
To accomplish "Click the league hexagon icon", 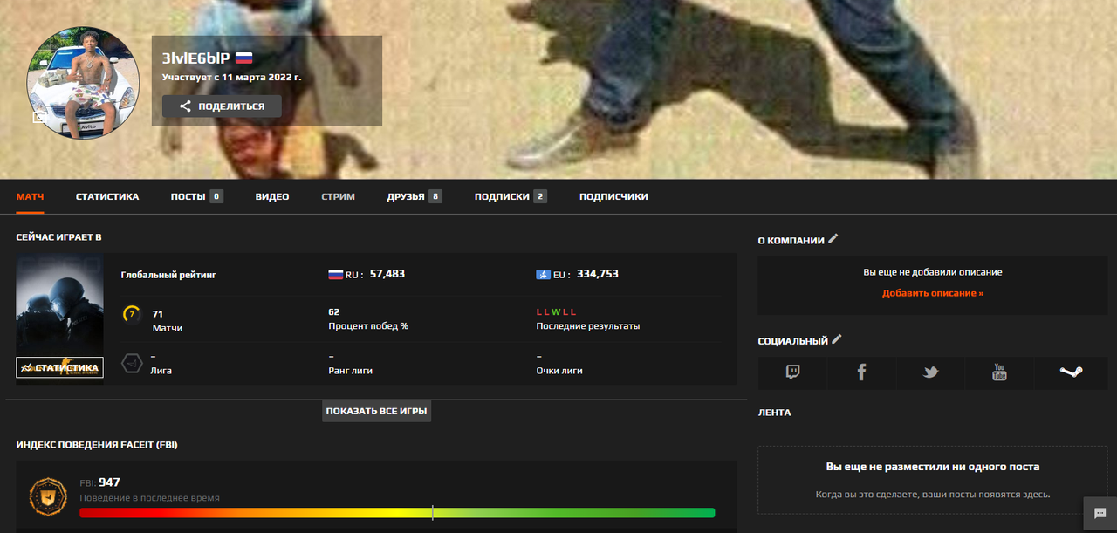I will click(x=132, y=363).
